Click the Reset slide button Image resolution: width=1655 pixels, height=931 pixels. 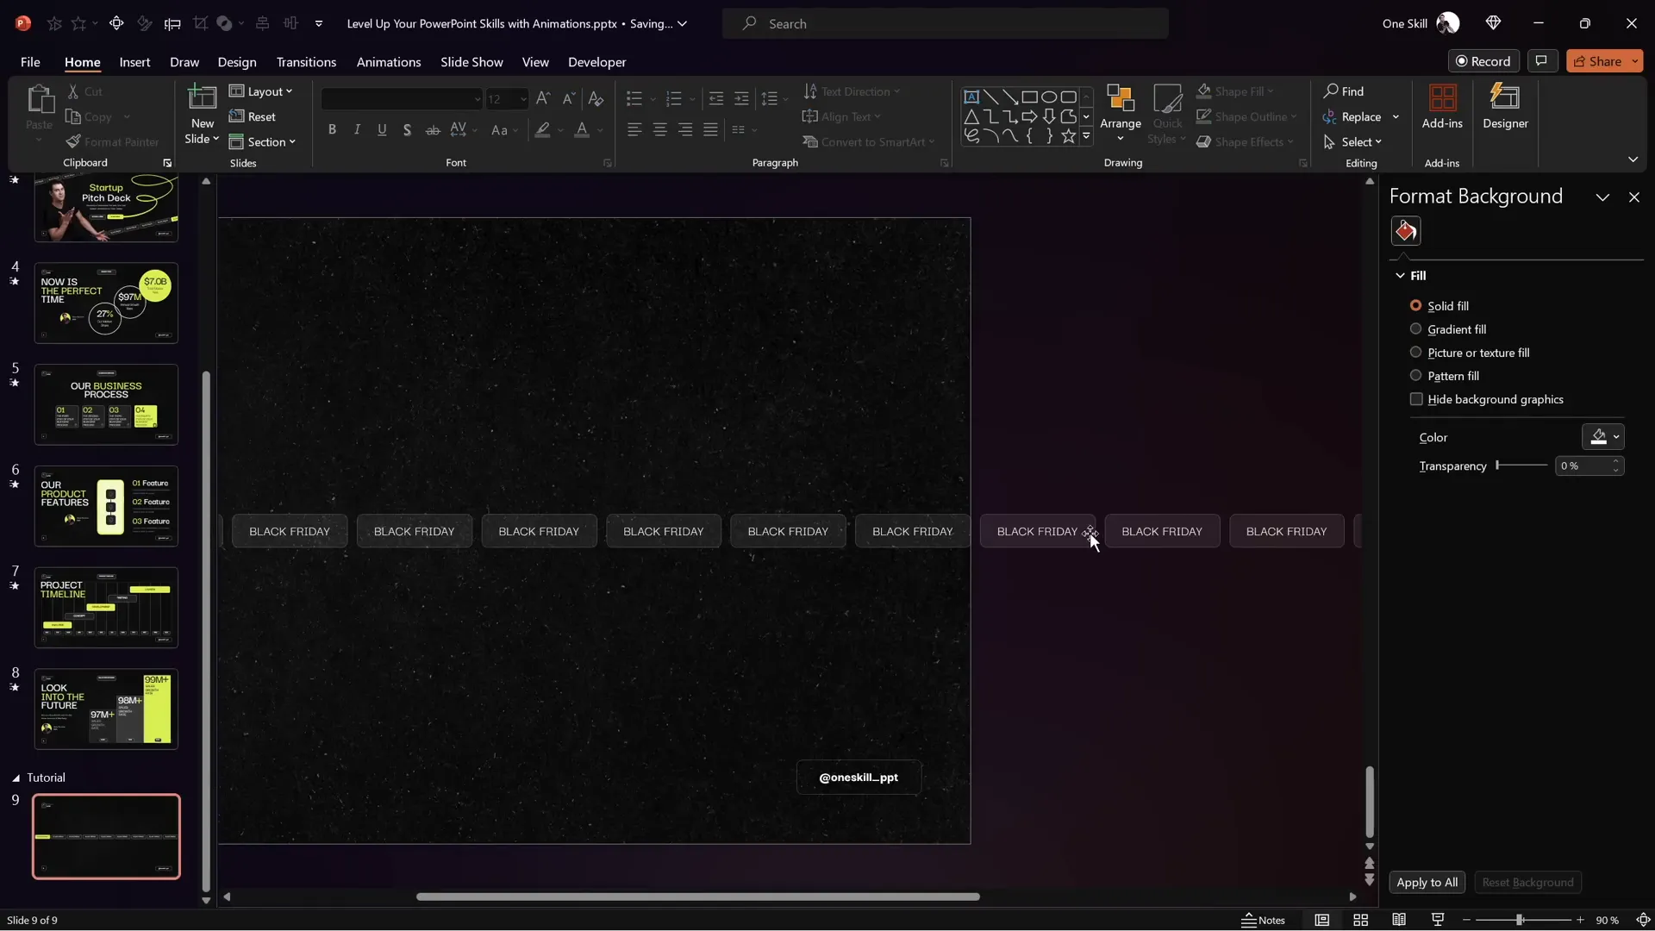[253, 117]
